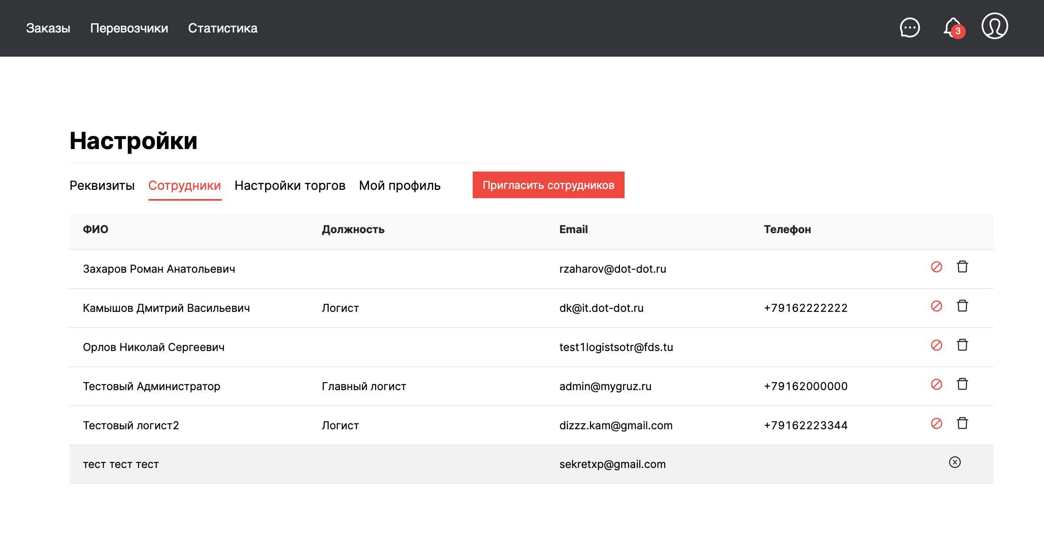Delete employee Захаров Роман Анатольевич
The width and height of the screenshot is (1044, 560).
[x=962, y=266]
